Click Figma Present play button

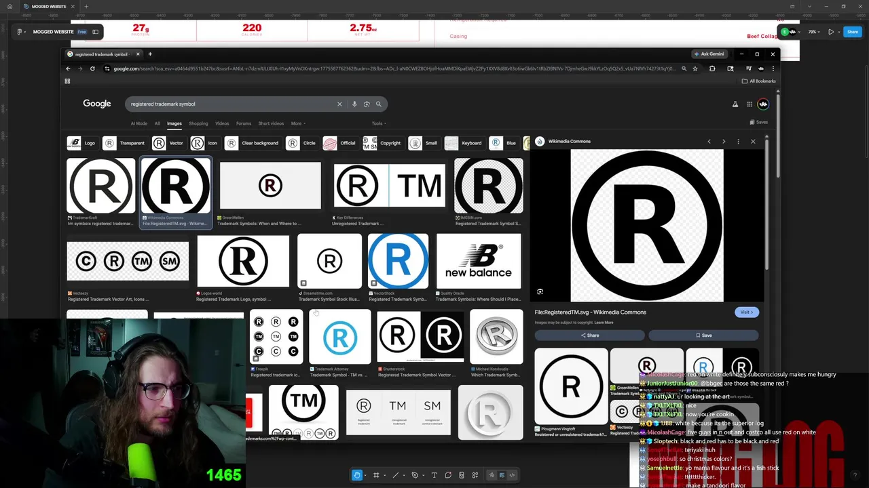click(x=831, y=32)
